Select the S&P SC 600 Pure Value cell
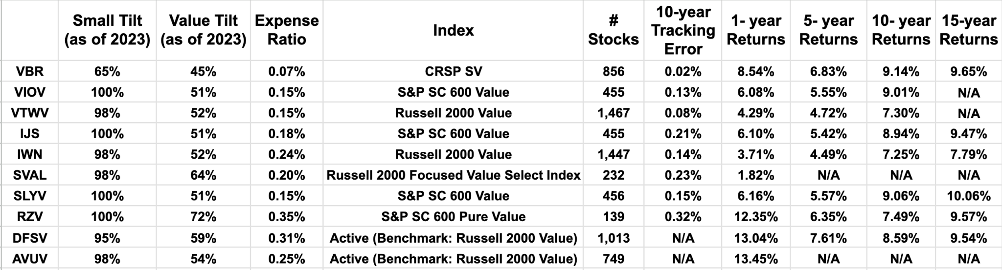 tap(453, 216)
